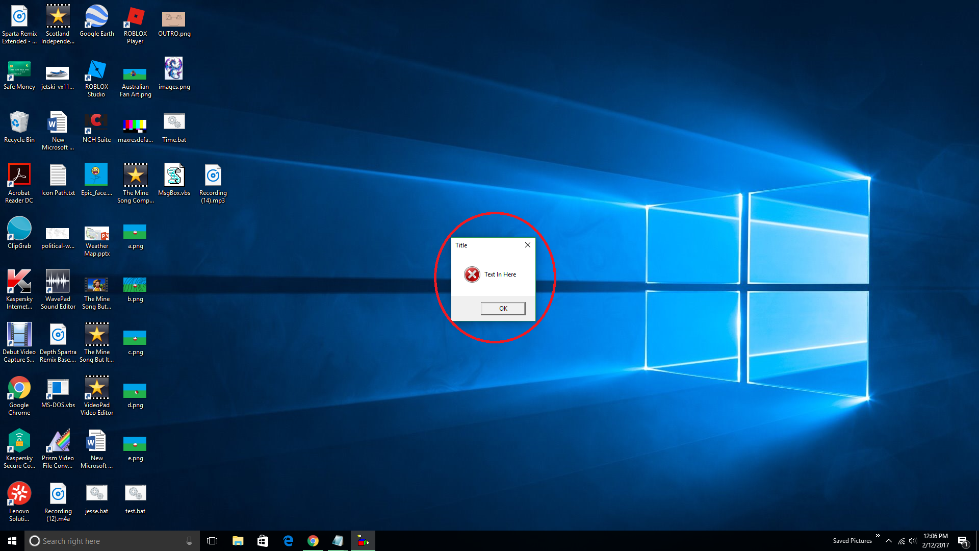Image resolution: width=979 pixels, height=551 pixels.
Task: Select Prism Video File Converter shortcut
Action: tap(58, 449)
